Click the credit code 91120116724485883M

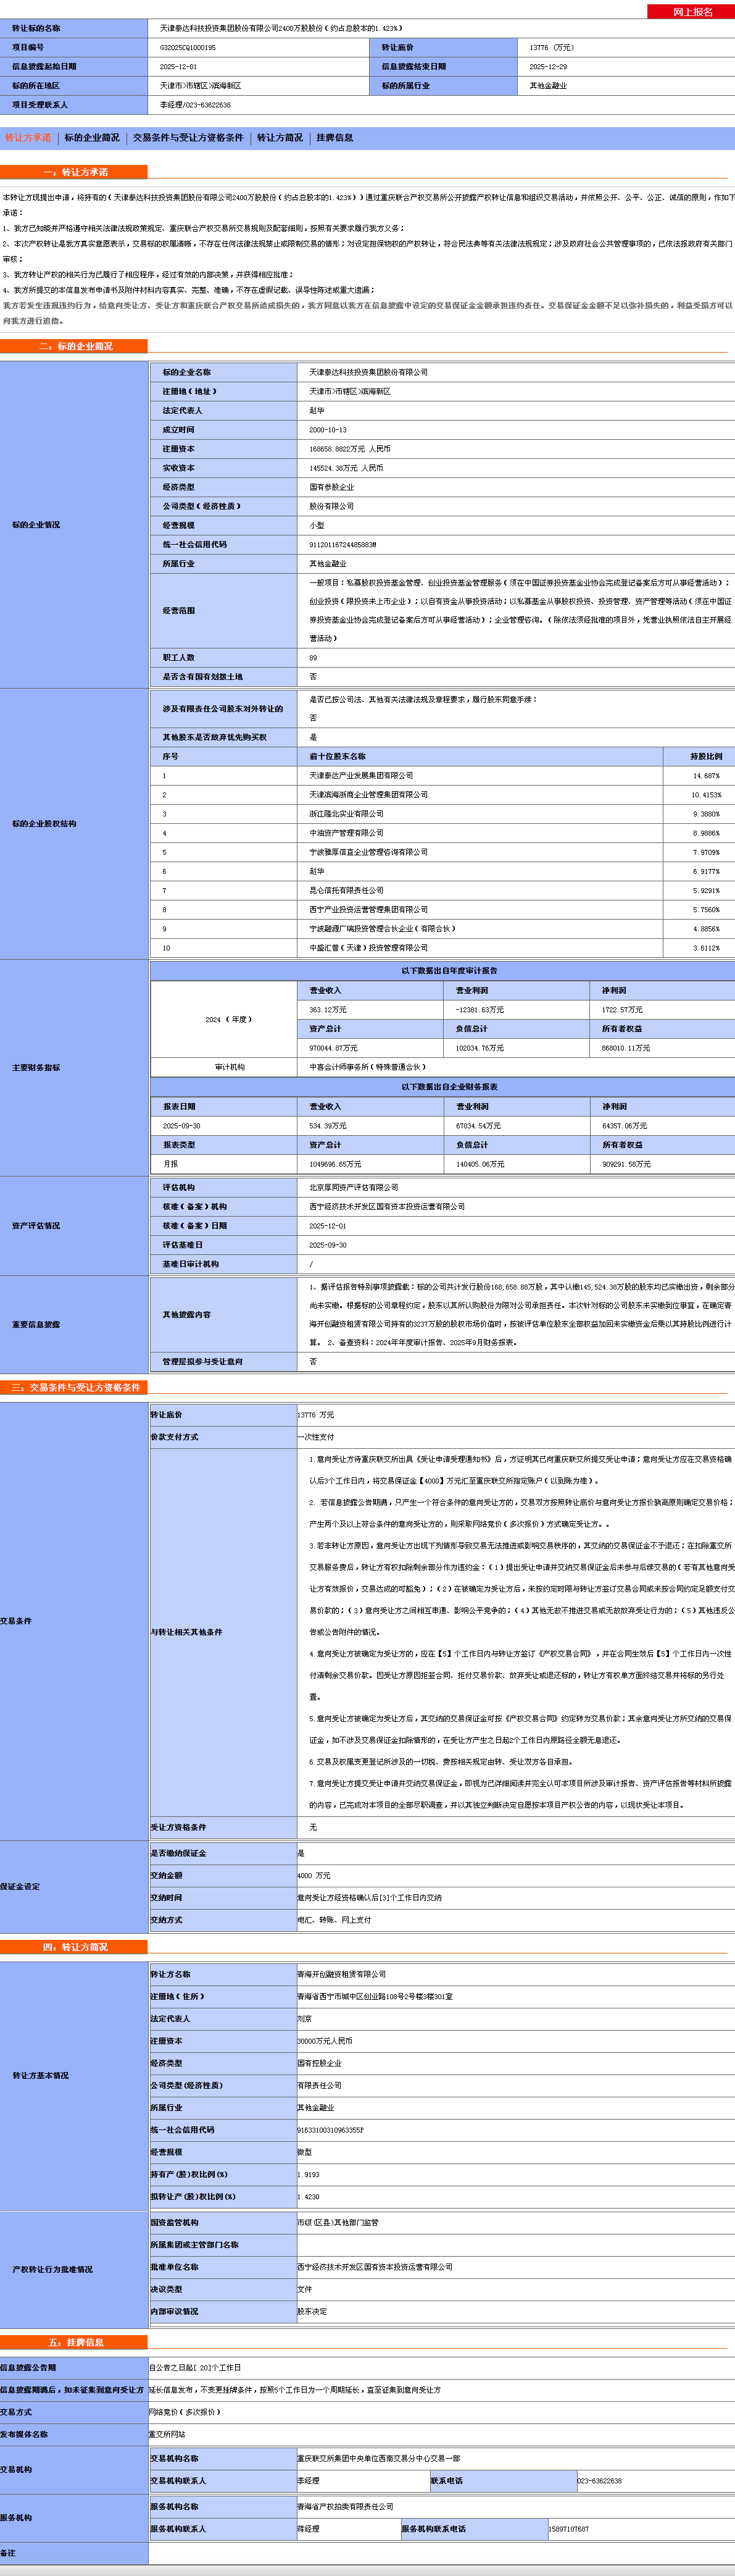pyautogui.click(x=343, y=545)
